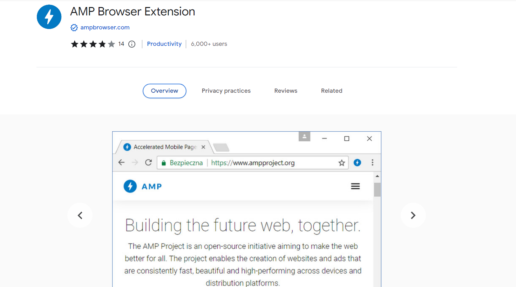516x287 pixels.
Task: Click the rating count 14
Action: (x=121, y=44)
